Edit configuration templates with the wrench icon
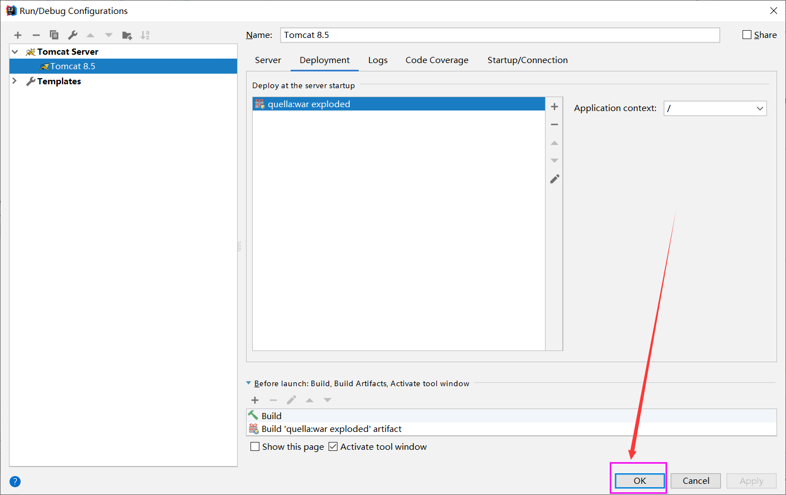Viewport: 786px width, 495px height. click(x=72, y=35)
